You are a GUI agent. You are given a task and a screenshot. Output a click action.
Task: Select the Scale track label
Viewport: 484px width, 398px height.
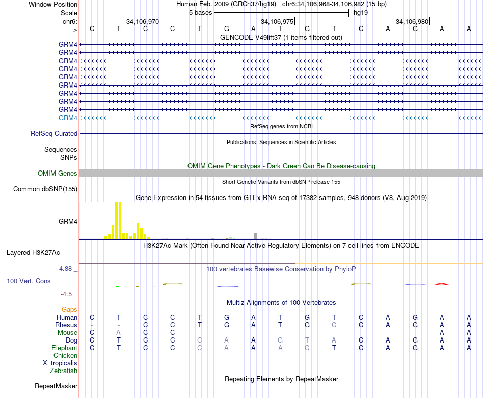(x=69, y=13)
